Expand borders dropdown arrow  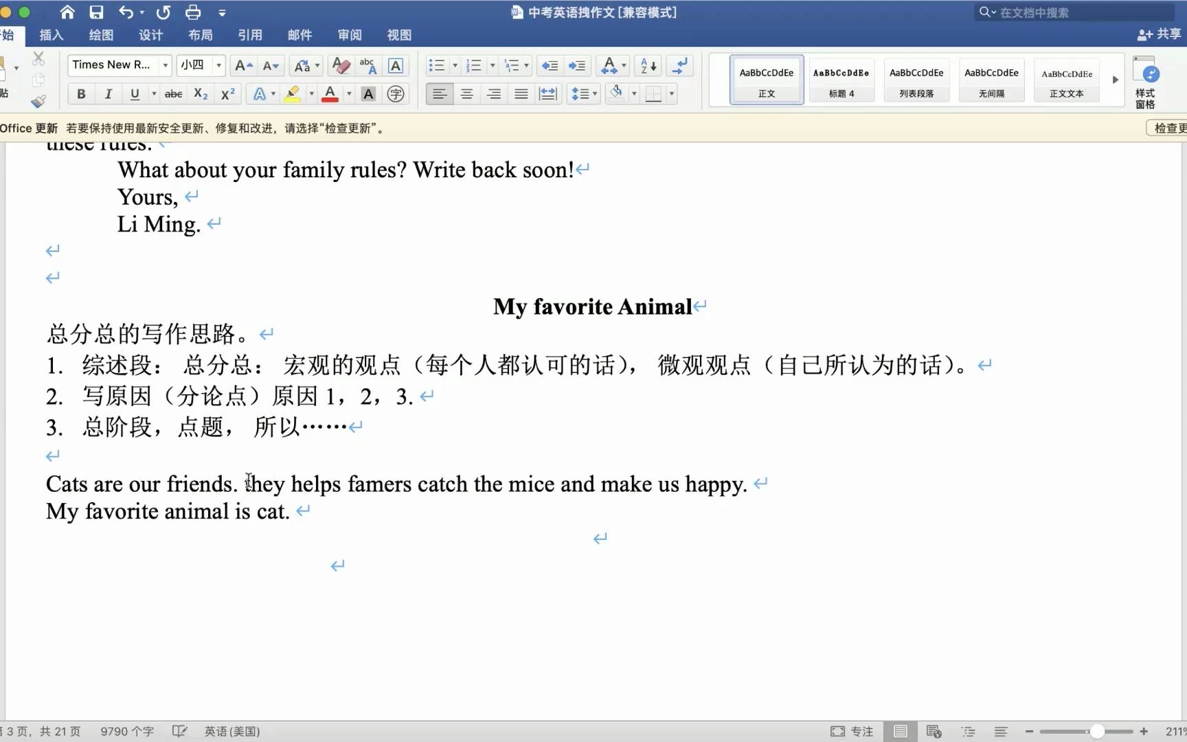[x=671, y=93]
